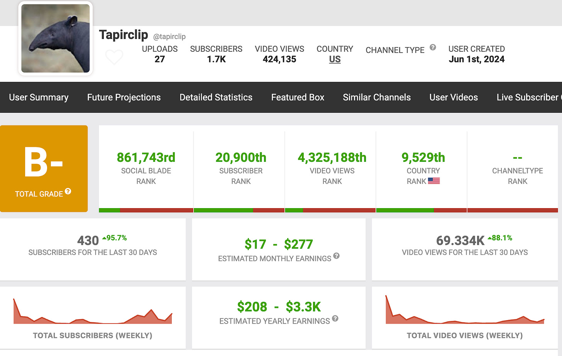Click the subscriber rank progress bar
562x356 pixels.
coord(239,210)
